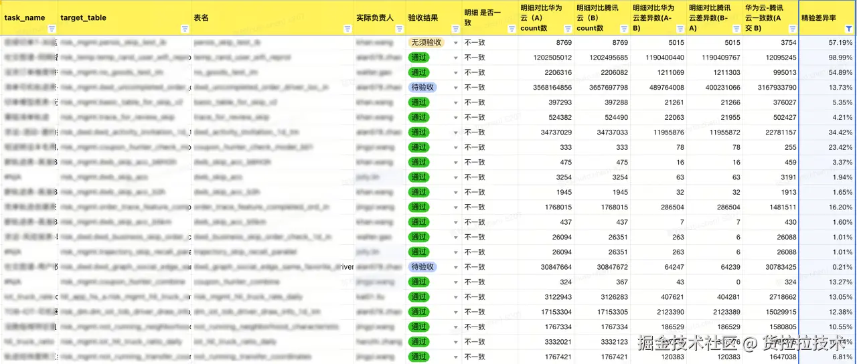Click the 待验收 tag in the 13.73% row

[422, 88]
